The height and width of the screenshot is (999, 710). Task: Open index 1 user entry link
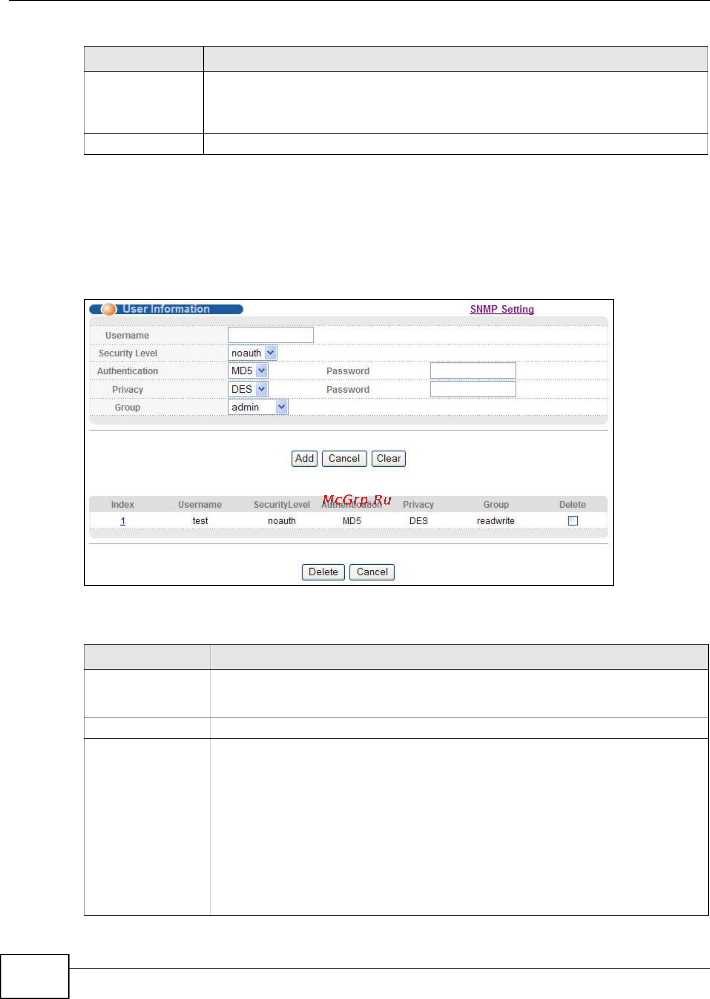tap(123, 521)
